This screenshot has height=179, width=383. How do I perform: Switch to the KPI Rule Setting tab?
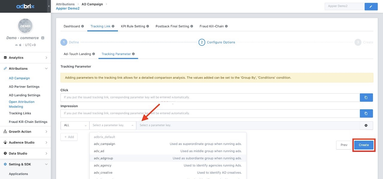(x=133, y=26)
